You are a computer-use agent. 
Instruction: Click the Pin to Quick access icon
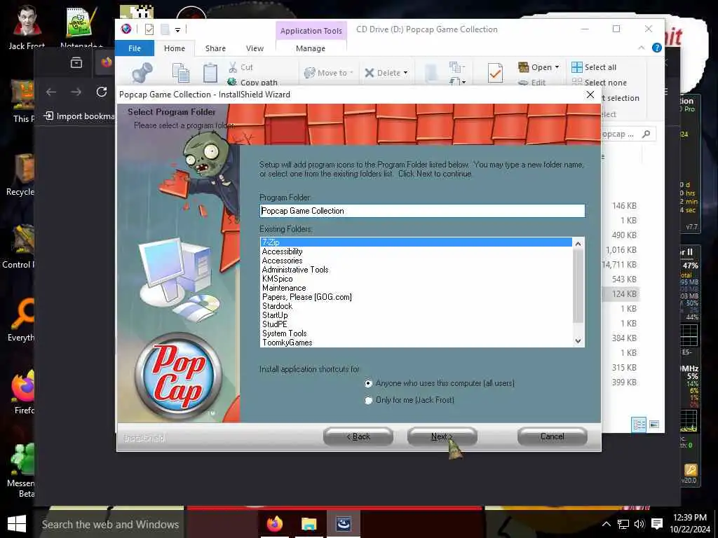[142, 73]
